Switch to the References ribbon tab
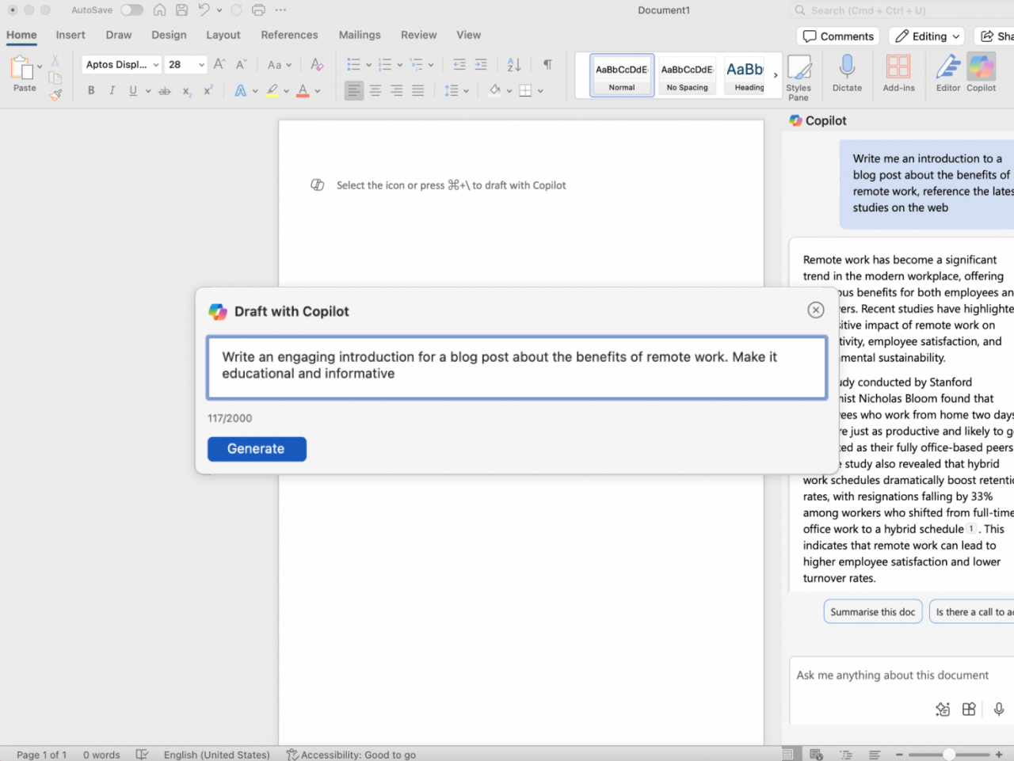1014x761 pixels. click(289, 35)
